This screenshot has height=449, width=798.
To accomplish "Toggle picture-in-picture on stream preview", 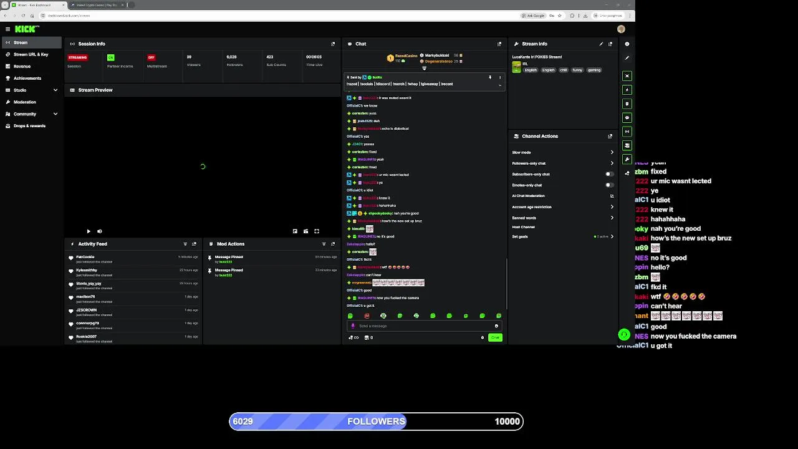I will 295,231.
